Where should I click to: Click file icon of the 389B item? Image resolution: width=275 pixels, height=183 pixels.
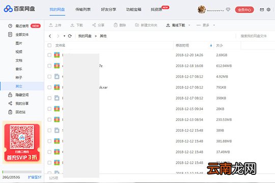coord(57,130)
